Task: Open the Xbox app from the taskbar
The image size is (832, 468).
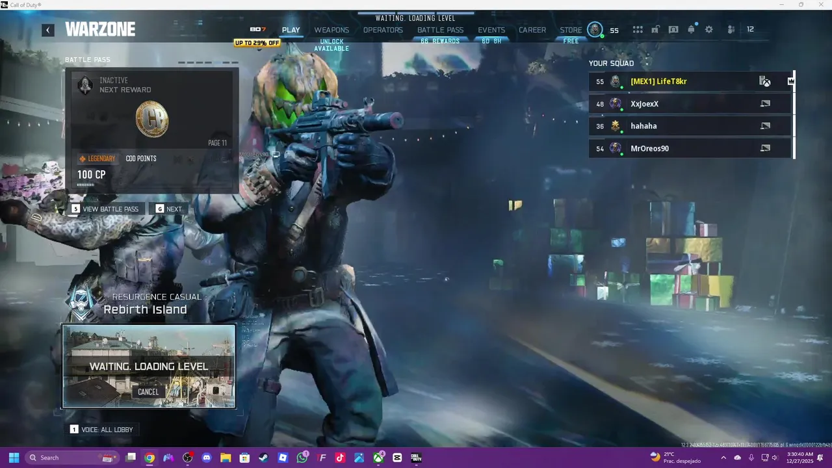Action: [378, 458]
